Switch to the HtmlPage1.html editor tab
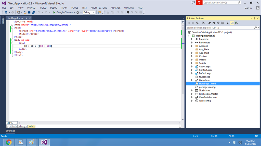Screen dimensions: 261x146 click(x=15, y=18)
